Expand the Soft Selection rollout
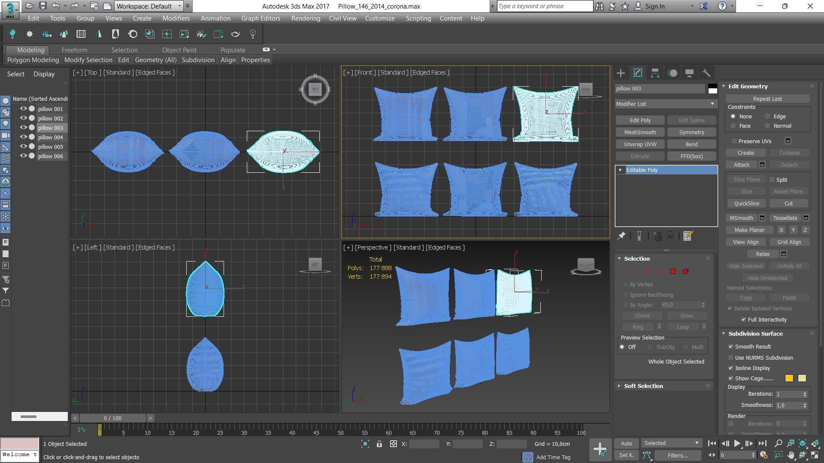 point(643,386)
